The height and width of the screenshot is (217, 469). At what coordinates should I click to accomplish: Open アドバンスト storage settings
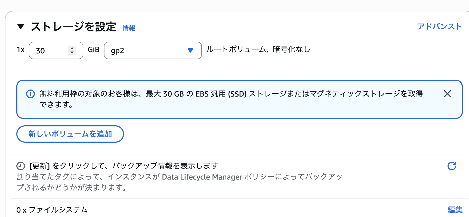point(440,27)
